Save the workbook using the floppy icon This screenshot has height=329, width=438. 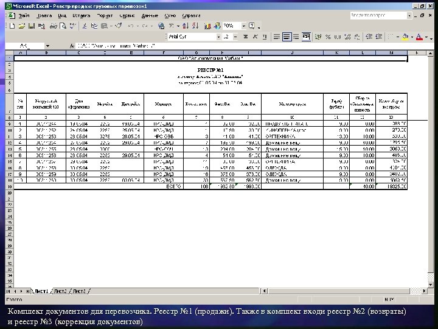[32, 26]
